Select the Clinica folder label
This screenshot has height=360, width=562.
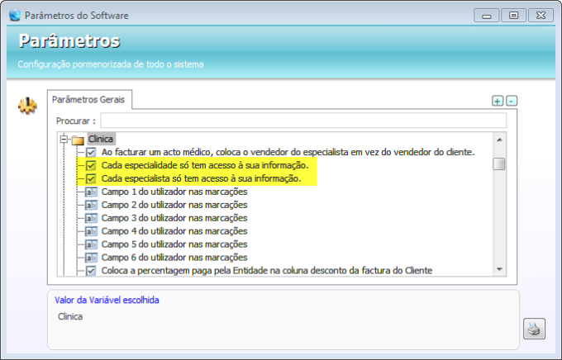click(x=101, y=139)
